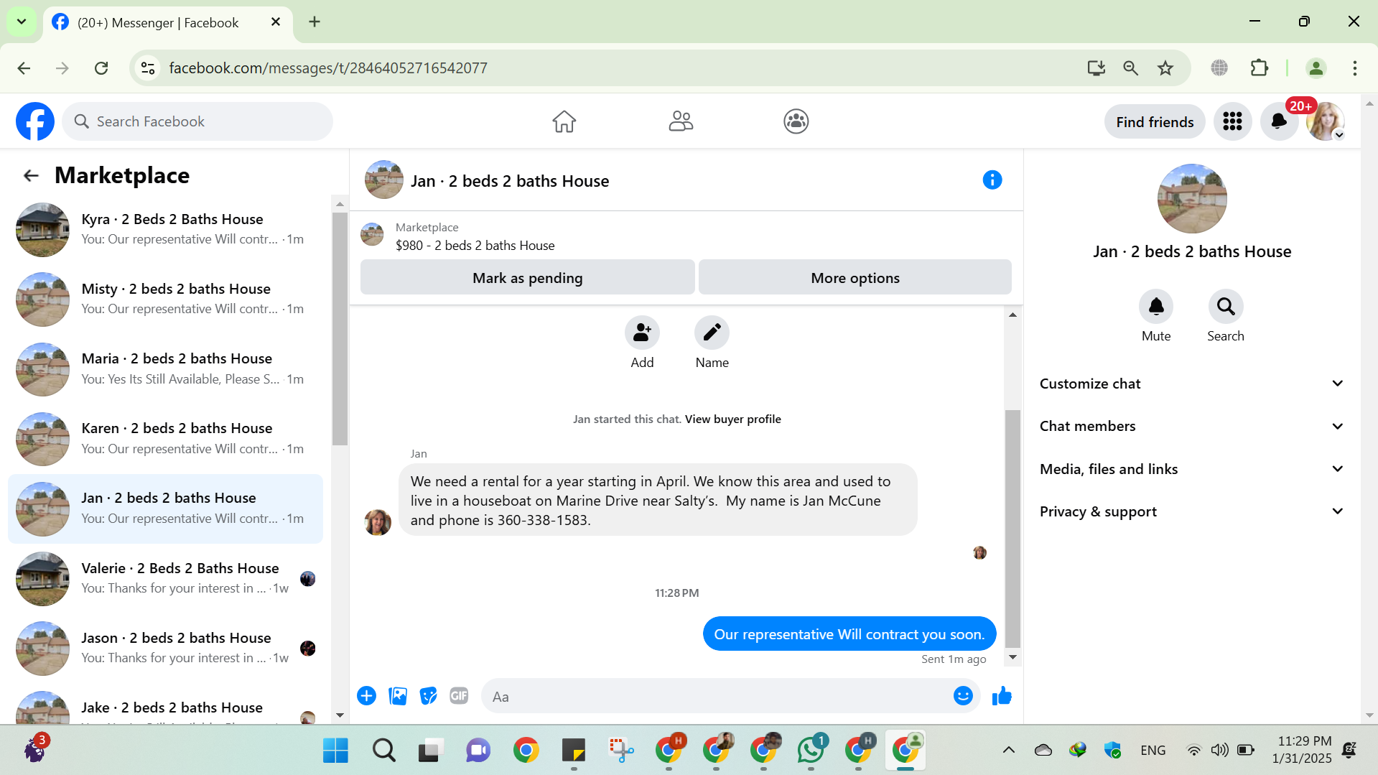The height and width of the screenshot is (775, 1378).
Task: Open the Friends icon in top navigation
Action: [681, 121]
